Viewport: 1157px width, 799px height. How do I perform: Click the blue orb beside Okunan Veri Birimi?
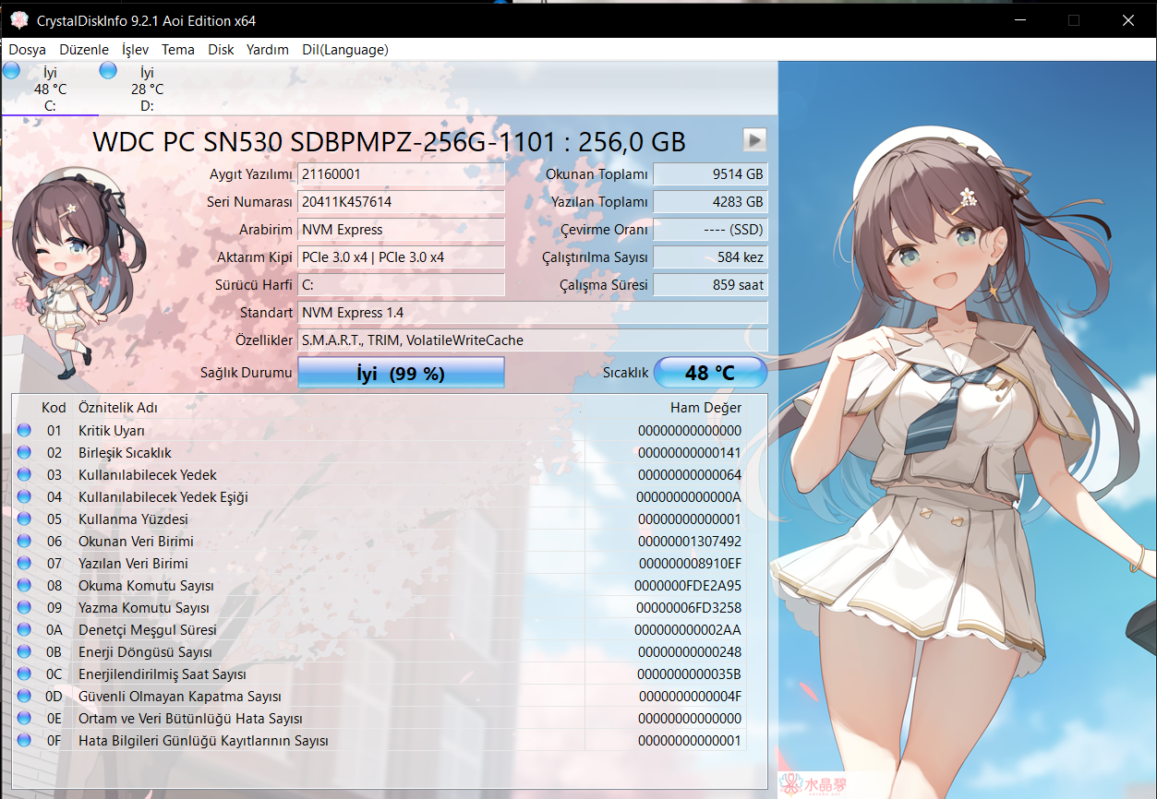coord(24,541)
